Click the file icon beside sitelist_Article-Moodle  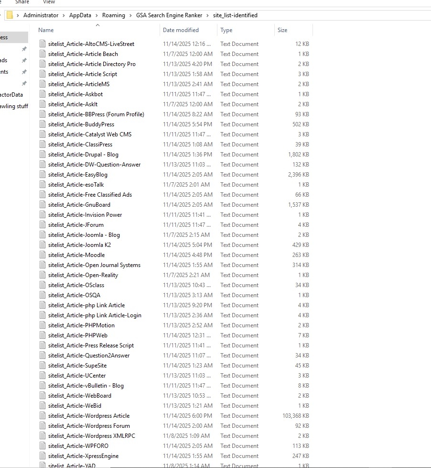[43, 255]
